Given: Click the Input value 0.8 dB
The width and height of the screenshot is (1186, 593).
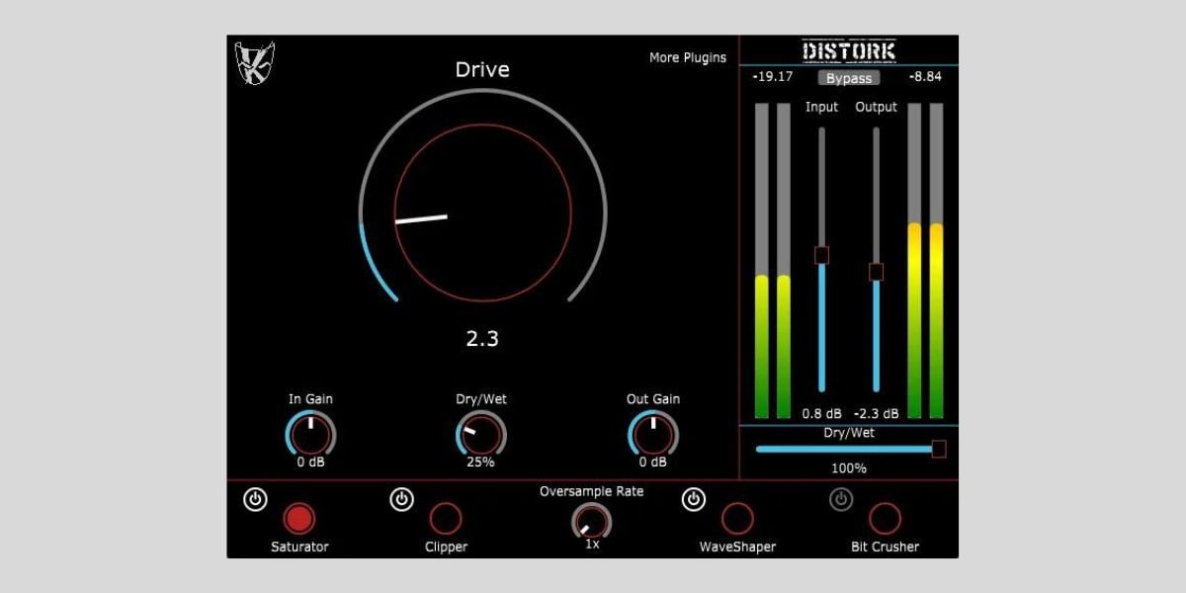Looking at the screenshot, I should (821, 414).
